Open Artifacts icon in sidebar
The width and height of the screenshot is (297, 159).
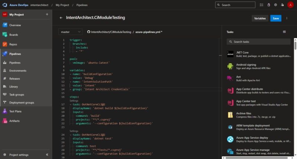5,121
